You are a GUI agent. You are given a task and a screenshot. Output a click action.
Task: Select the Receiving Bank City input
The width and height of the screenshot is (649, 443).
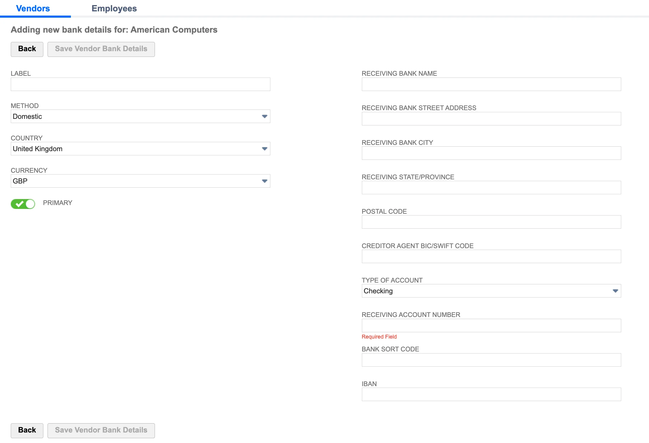(491, 153)
